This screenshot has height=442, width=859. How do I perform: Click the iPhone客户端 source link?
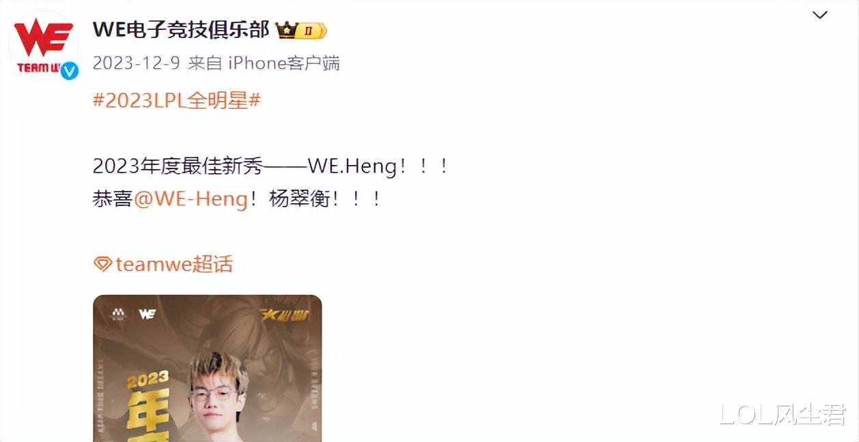pos(284,63)
